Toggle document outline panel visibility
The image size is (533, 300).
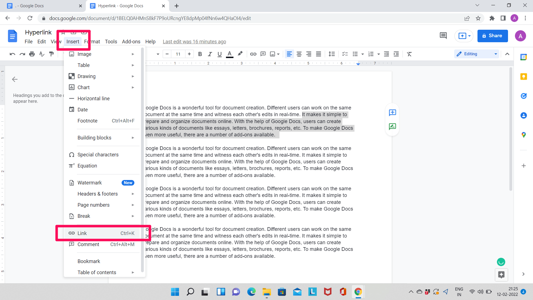pyautogui.click(x=15, y=79)
